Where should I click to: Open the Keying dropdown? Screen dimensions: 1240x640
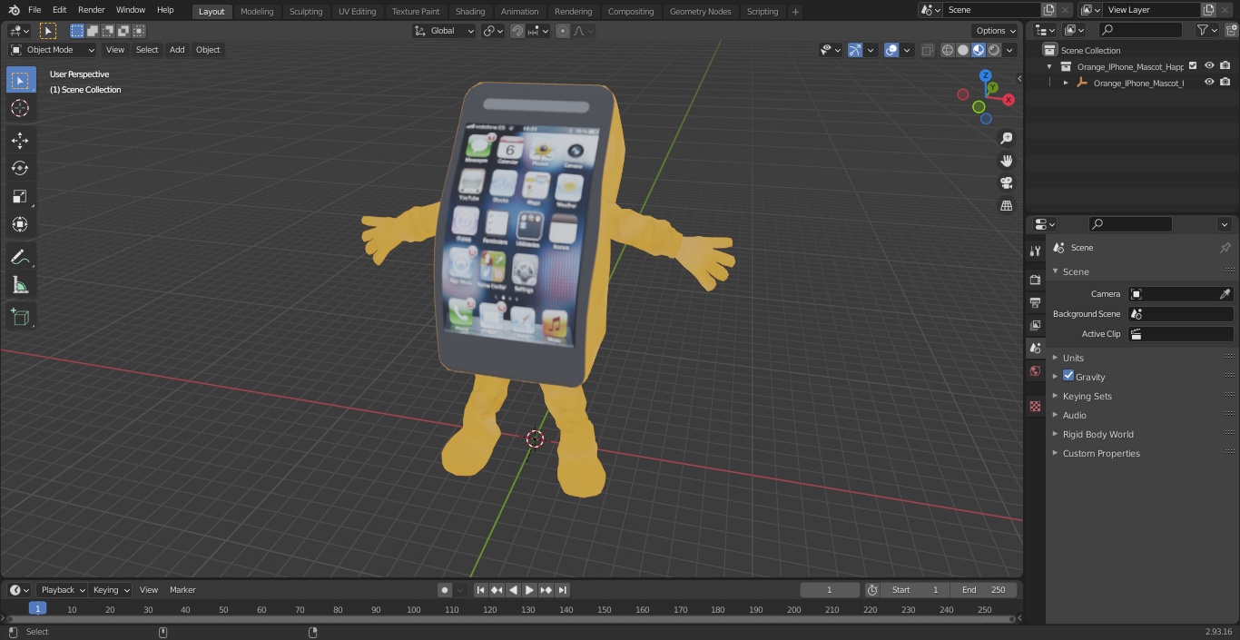pyautogui.click(x=111, y=590)
